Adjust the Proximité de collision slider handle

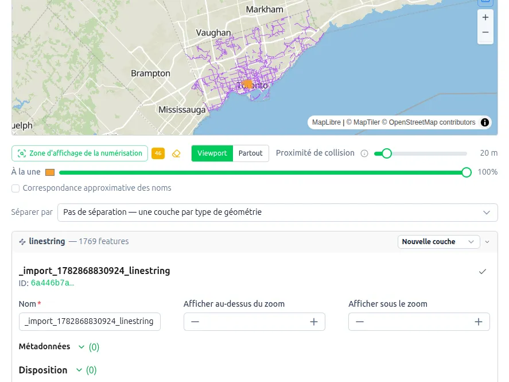386,153
